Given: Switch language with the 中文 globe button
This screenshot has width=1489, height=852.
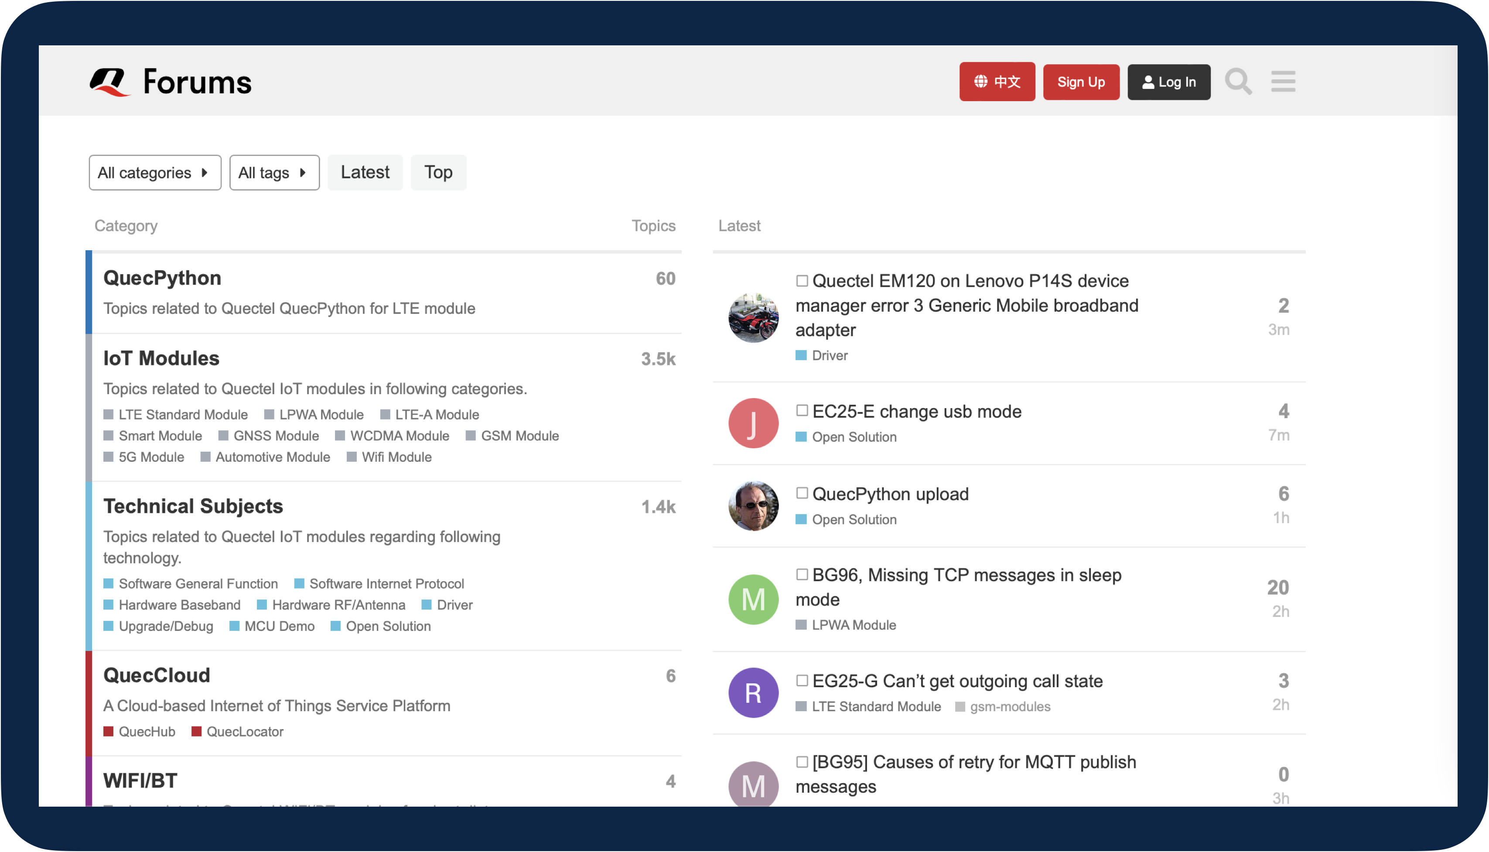Looking at the screenshot, I should coord(997,82).
